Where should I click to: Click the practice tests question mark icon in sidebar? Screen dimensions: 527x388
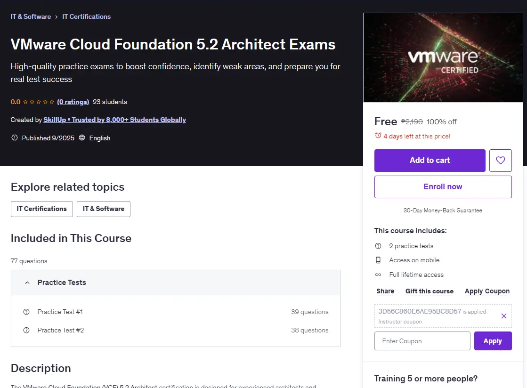378,246
